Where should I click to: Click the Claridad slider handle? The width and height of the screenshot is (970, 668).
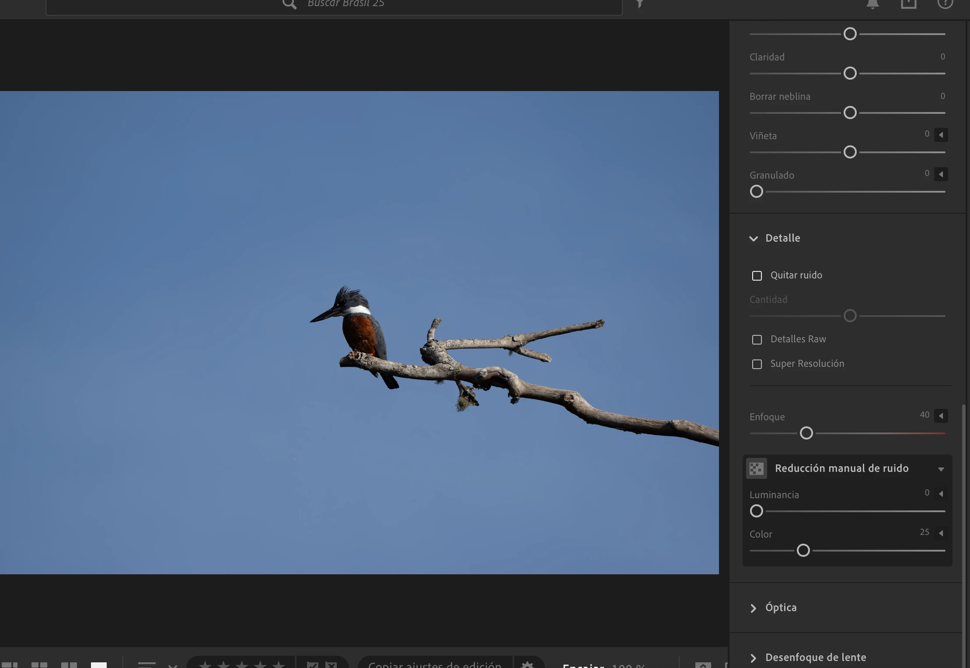pyautogui.click(x=850, y=74)
